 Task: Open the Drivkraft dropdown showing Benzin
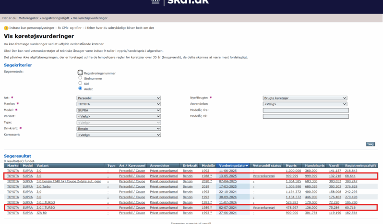pyautogui.click(x=119, y=129)
